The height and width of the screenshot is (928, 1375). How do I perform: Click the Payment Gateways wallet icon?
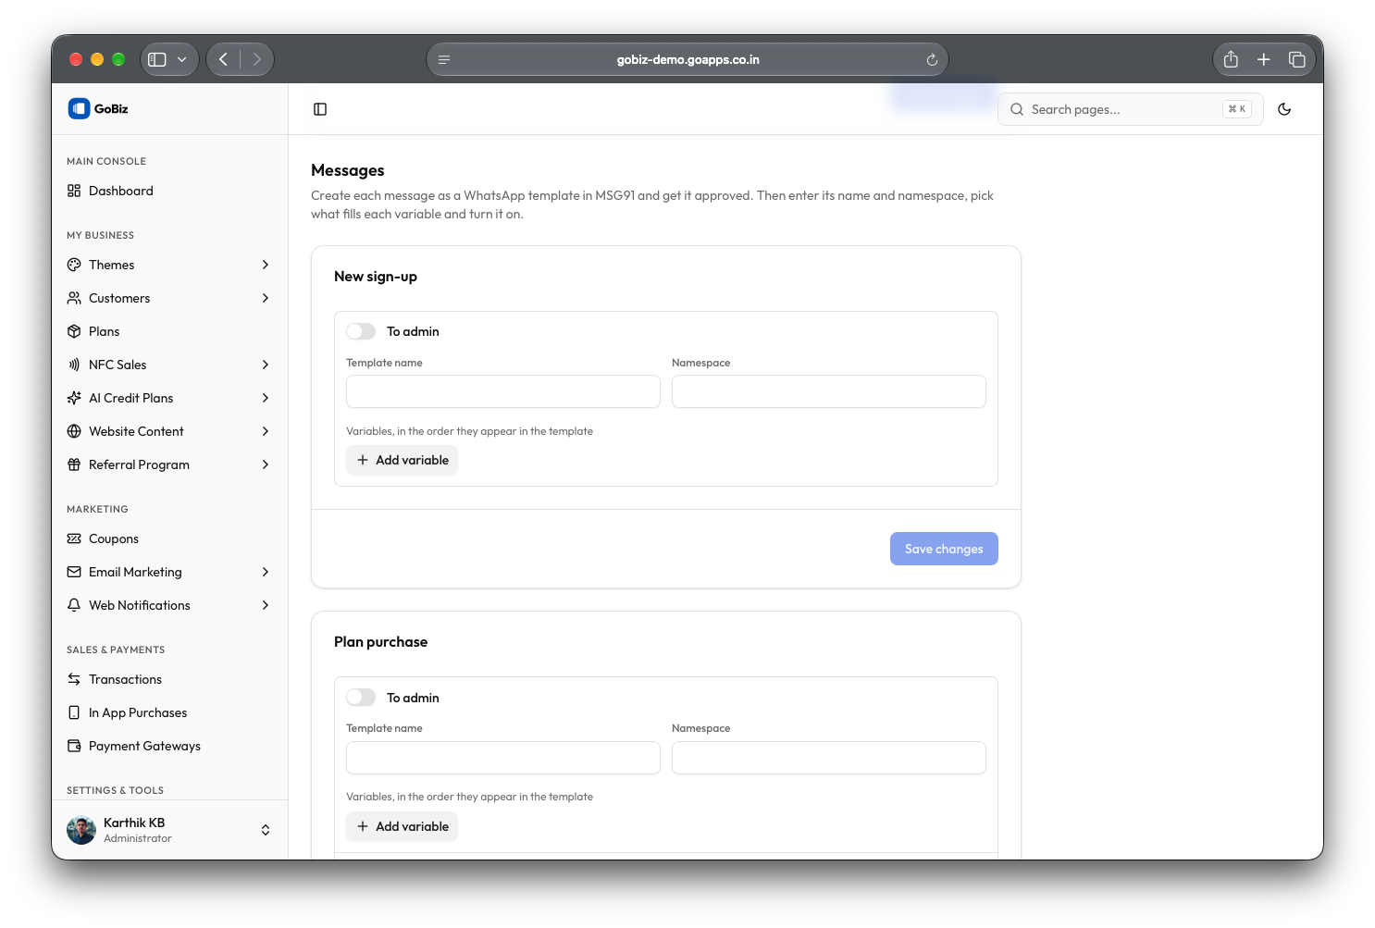tap(74, 746)
